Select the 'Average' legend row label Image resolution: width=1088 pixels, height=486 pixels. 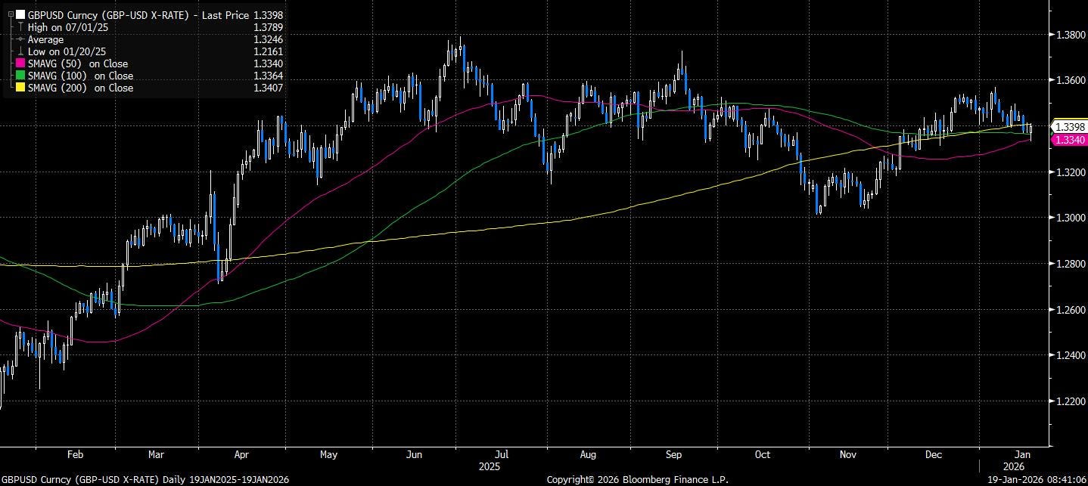(45, 39)
